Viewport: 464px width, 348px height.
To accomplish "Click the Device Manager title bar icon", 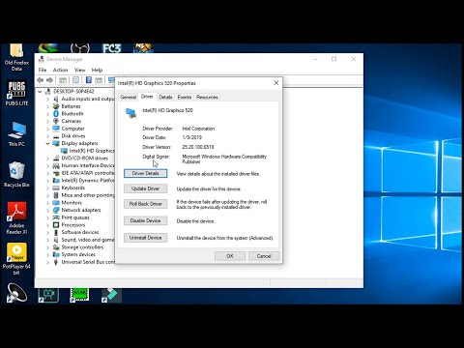I will (42, 59).
